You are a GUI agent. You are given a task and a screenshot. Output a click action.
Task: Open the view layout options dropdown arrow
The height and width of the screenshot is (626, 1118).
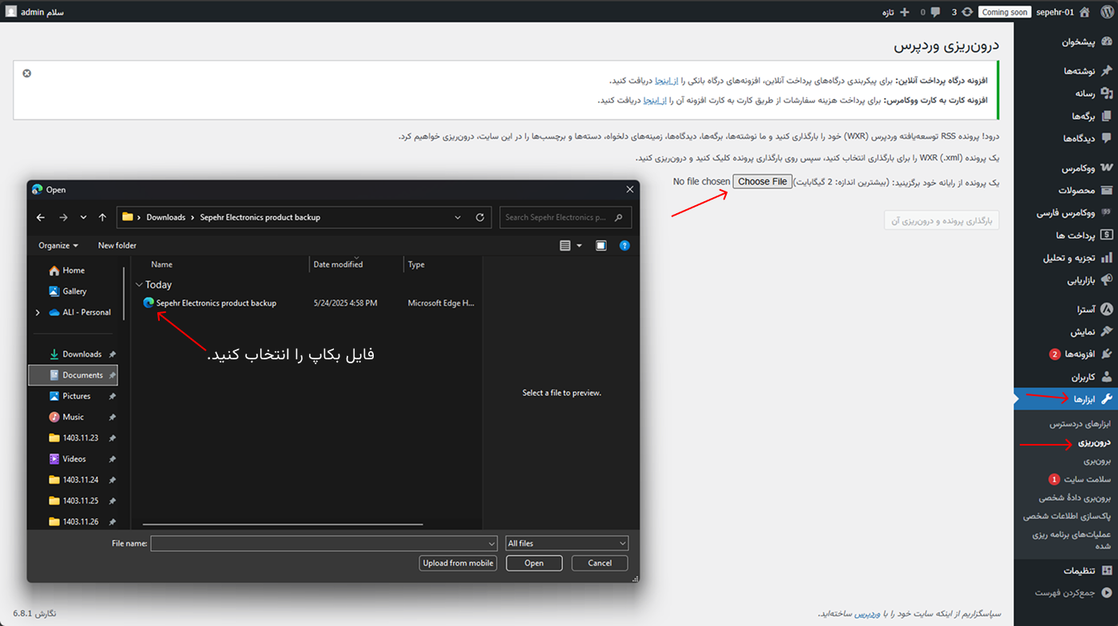coord(579,246)
